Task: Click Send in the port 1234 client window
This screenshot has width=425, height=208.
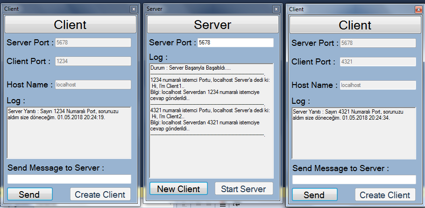Action: click(x=30, y=194)
